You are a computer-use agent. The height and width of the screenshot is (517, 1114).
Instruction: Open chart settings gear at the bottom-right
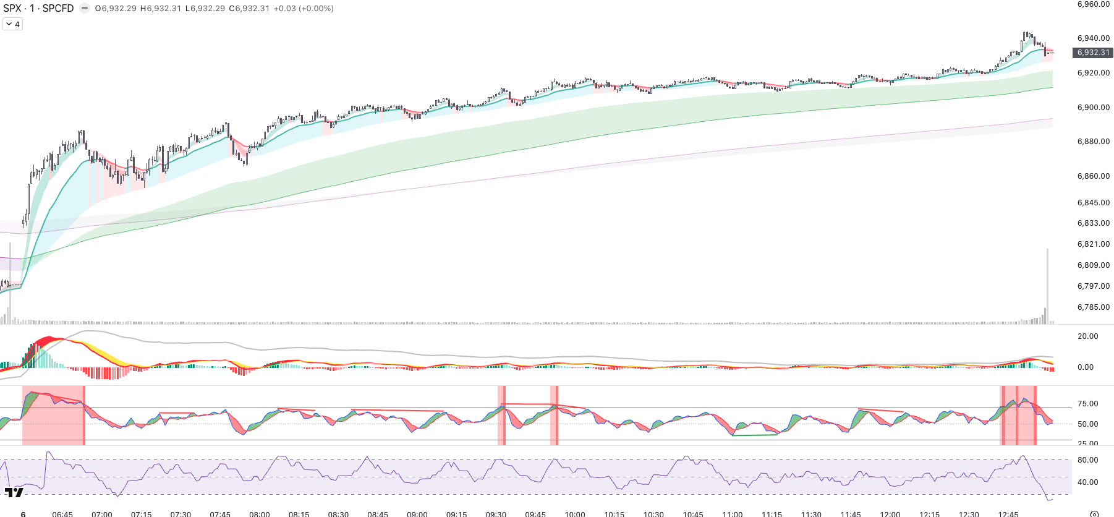tap(1094, 514)
